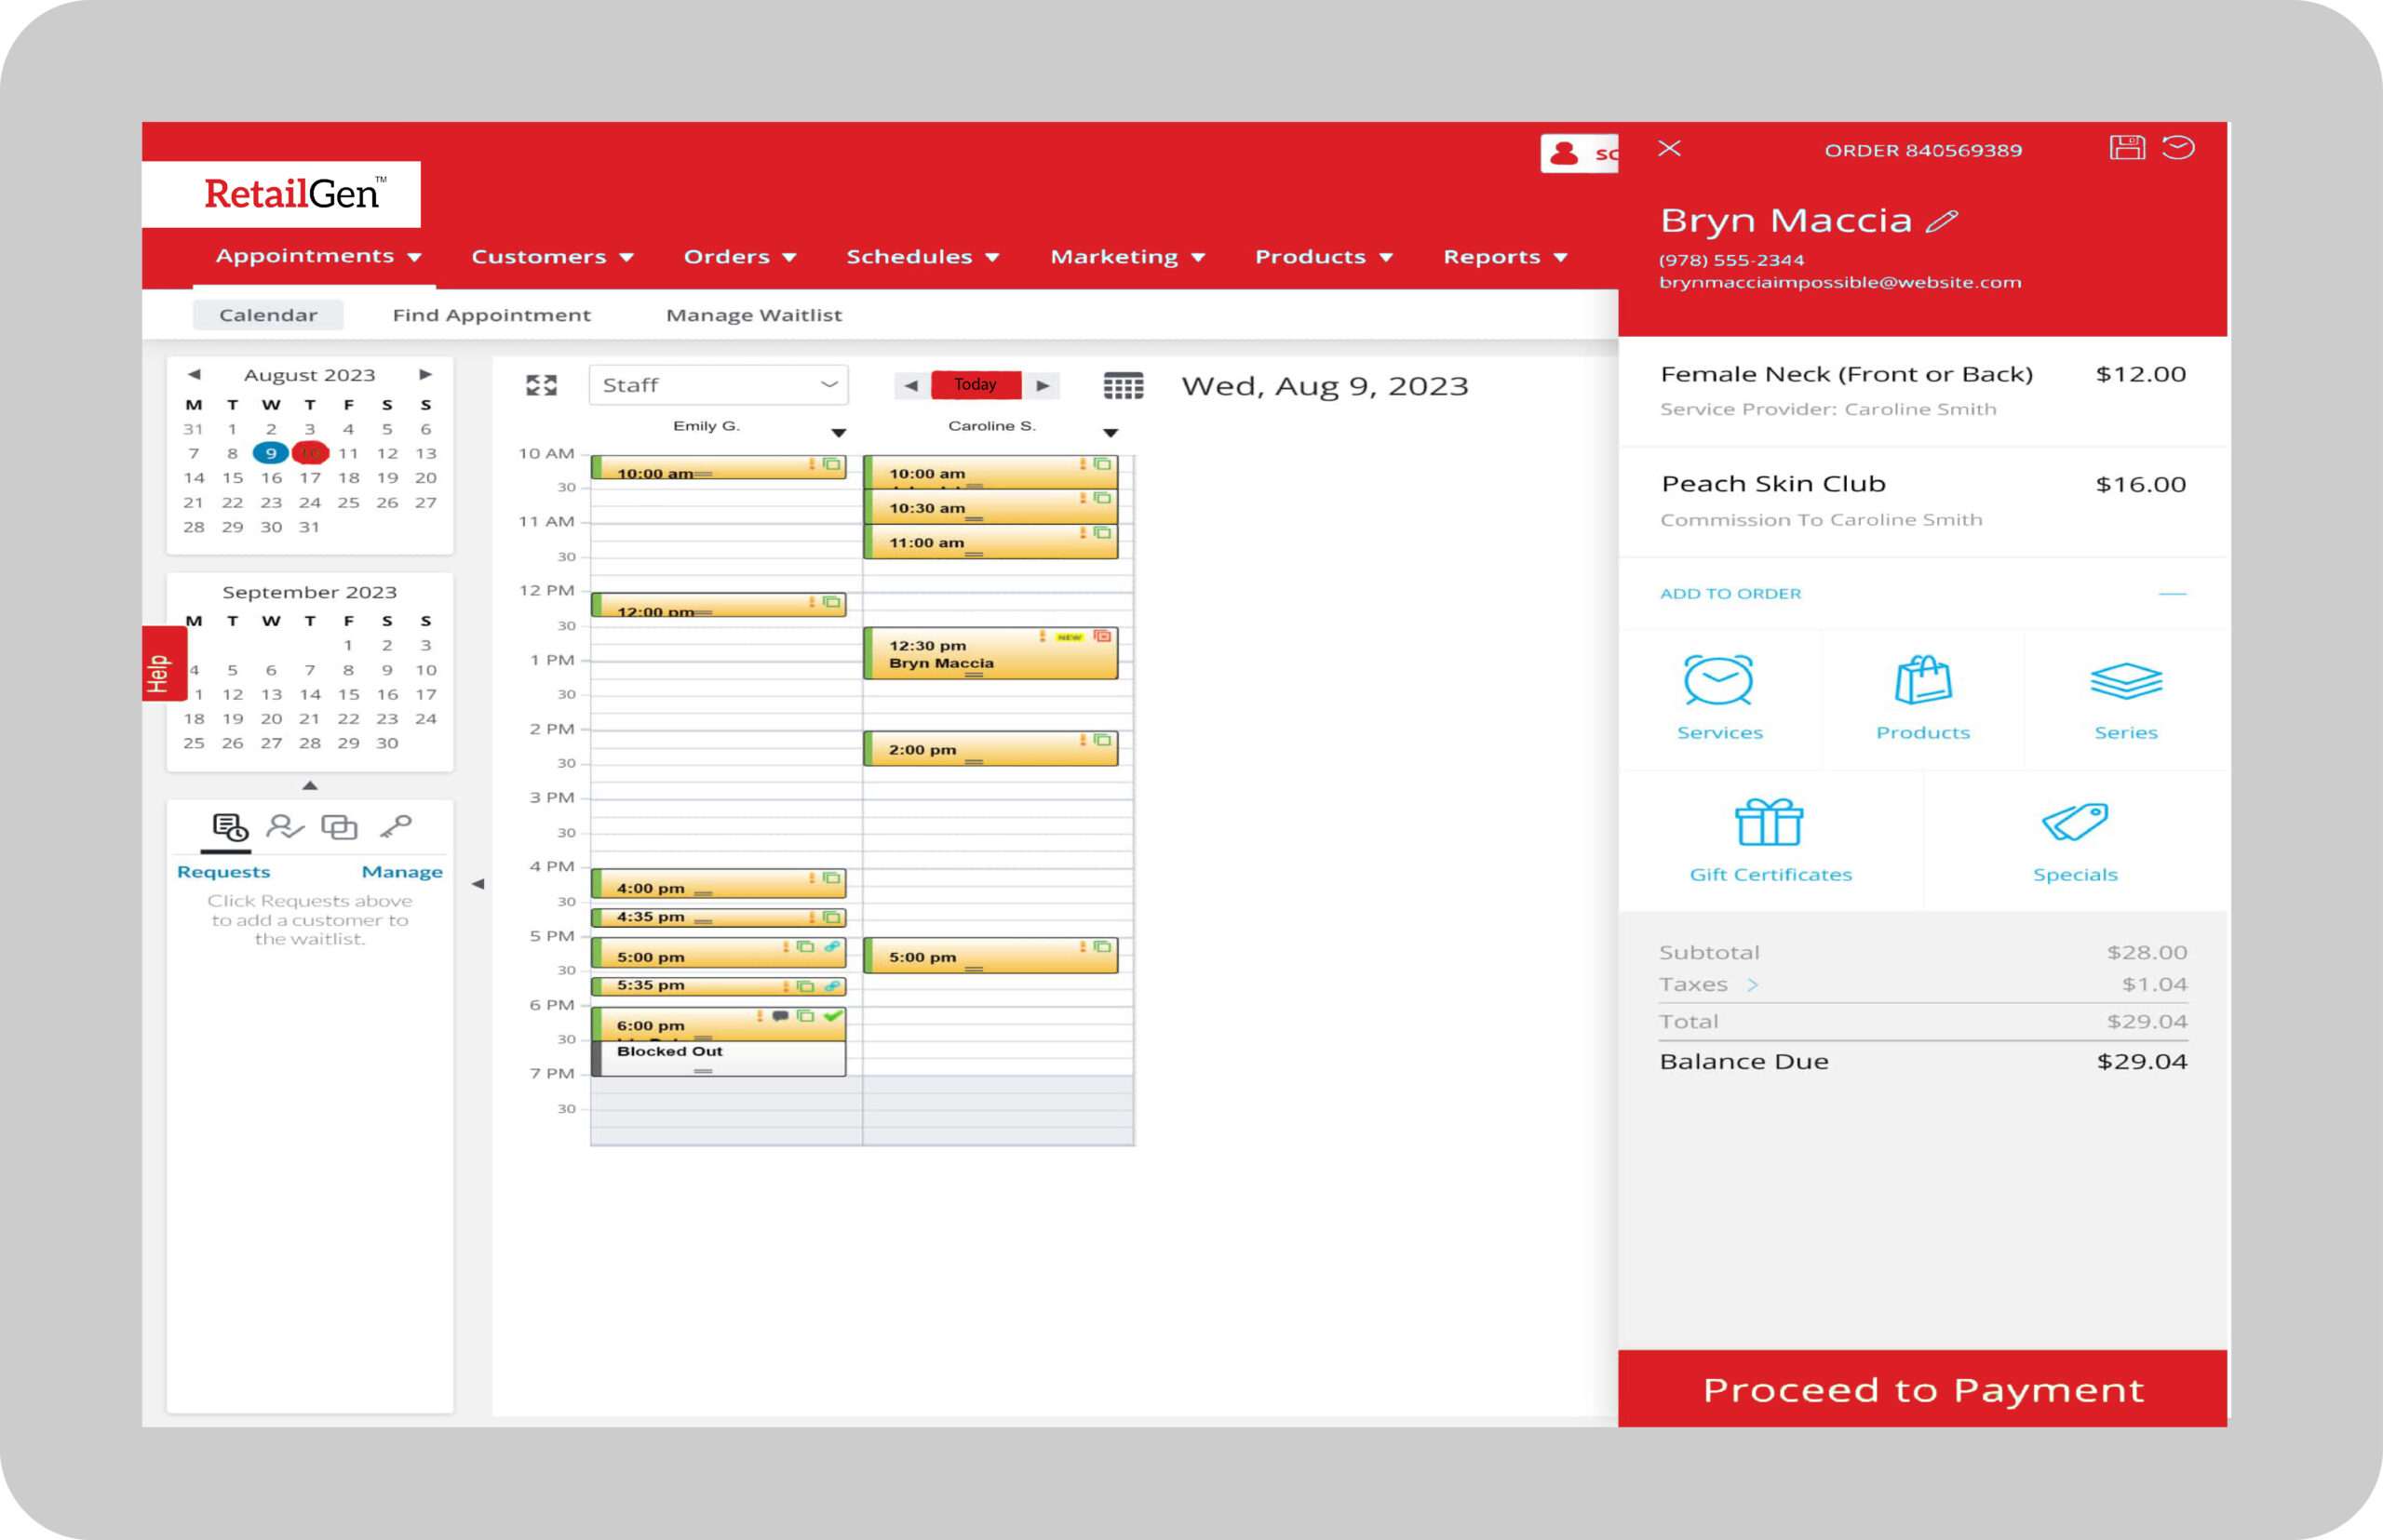The height and width of the screenshot is (1540, 2383).
Task: Switch to Find Appointment tab
Action: coord(491,316)
